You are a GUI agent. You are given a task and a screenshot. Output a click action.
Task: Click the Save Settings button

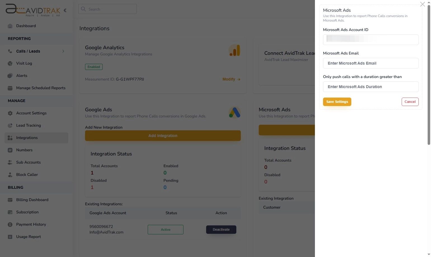point(337,102)
